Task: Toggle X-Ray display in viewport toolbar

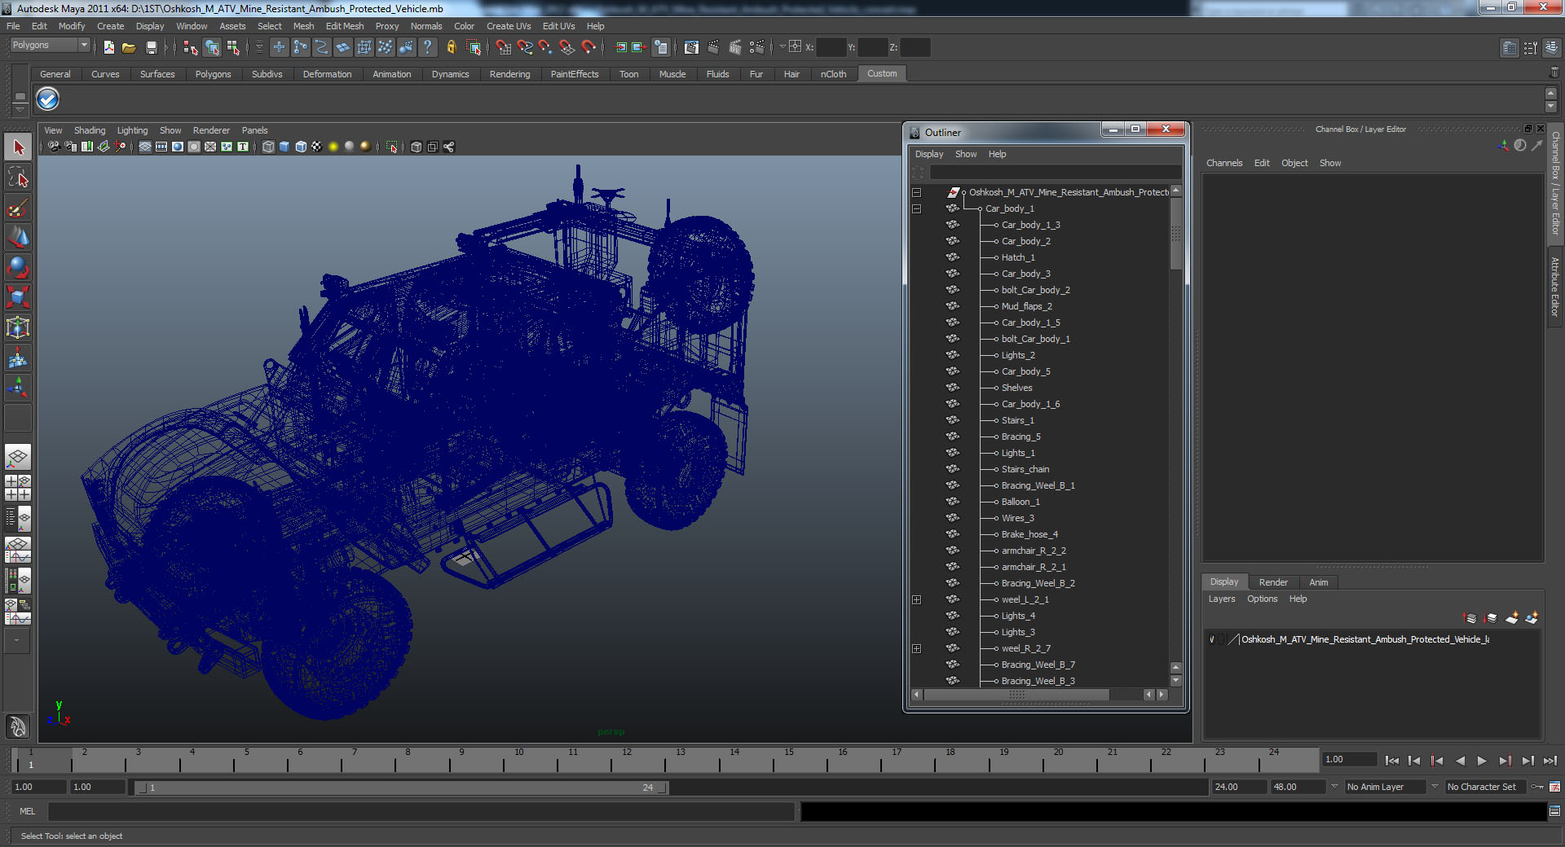Action: pos(417,147)
